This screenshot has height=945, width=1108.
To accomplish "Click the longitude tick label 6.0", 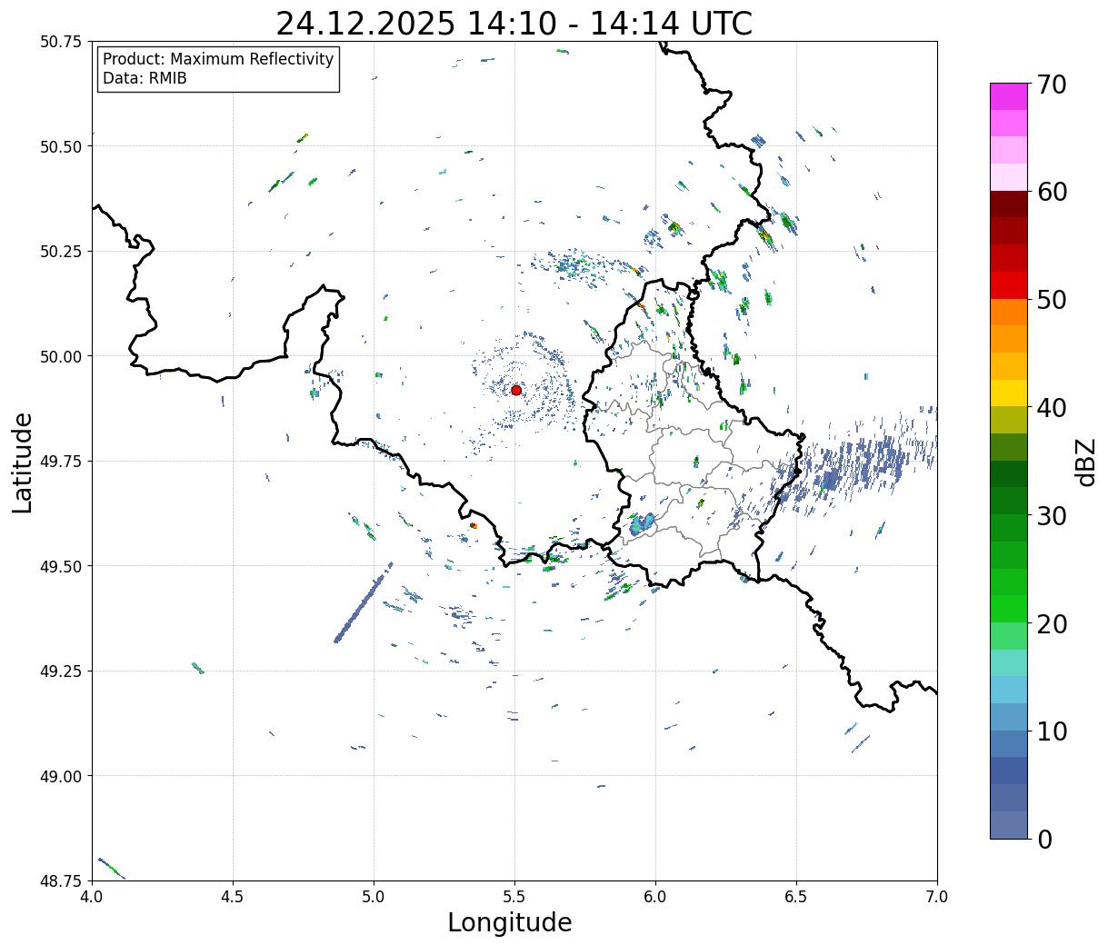I will [655, 896].
